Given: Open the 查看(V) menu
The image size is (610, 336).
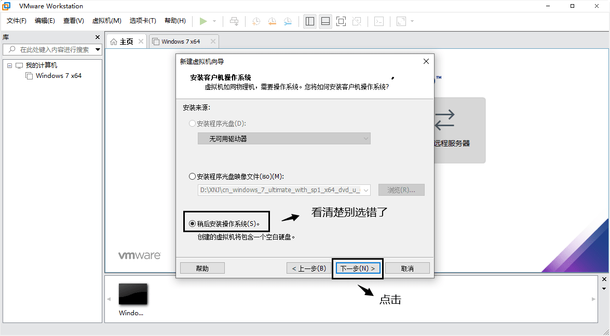Looking at the screenshot, I should (74, 21).
